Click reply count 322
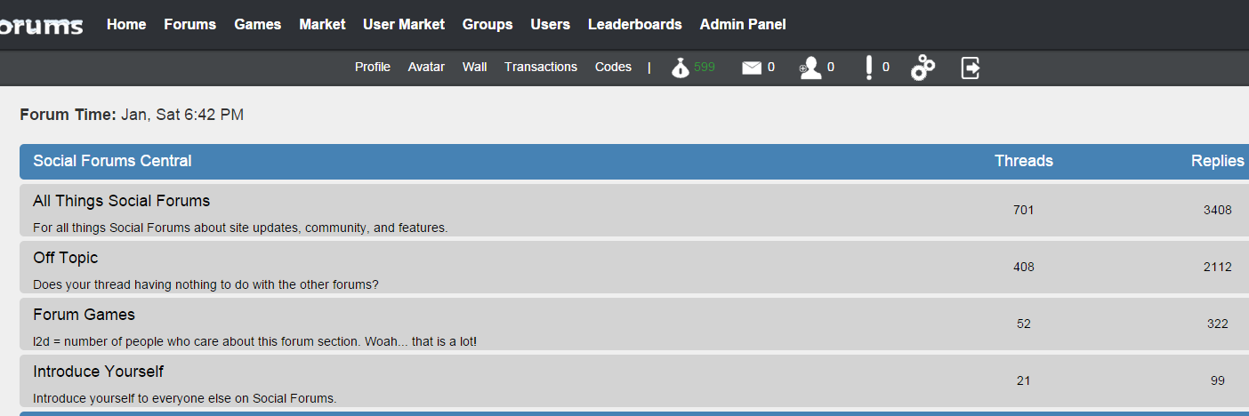The width and height of the screenshot is (1249, 416). [1218, 324]
